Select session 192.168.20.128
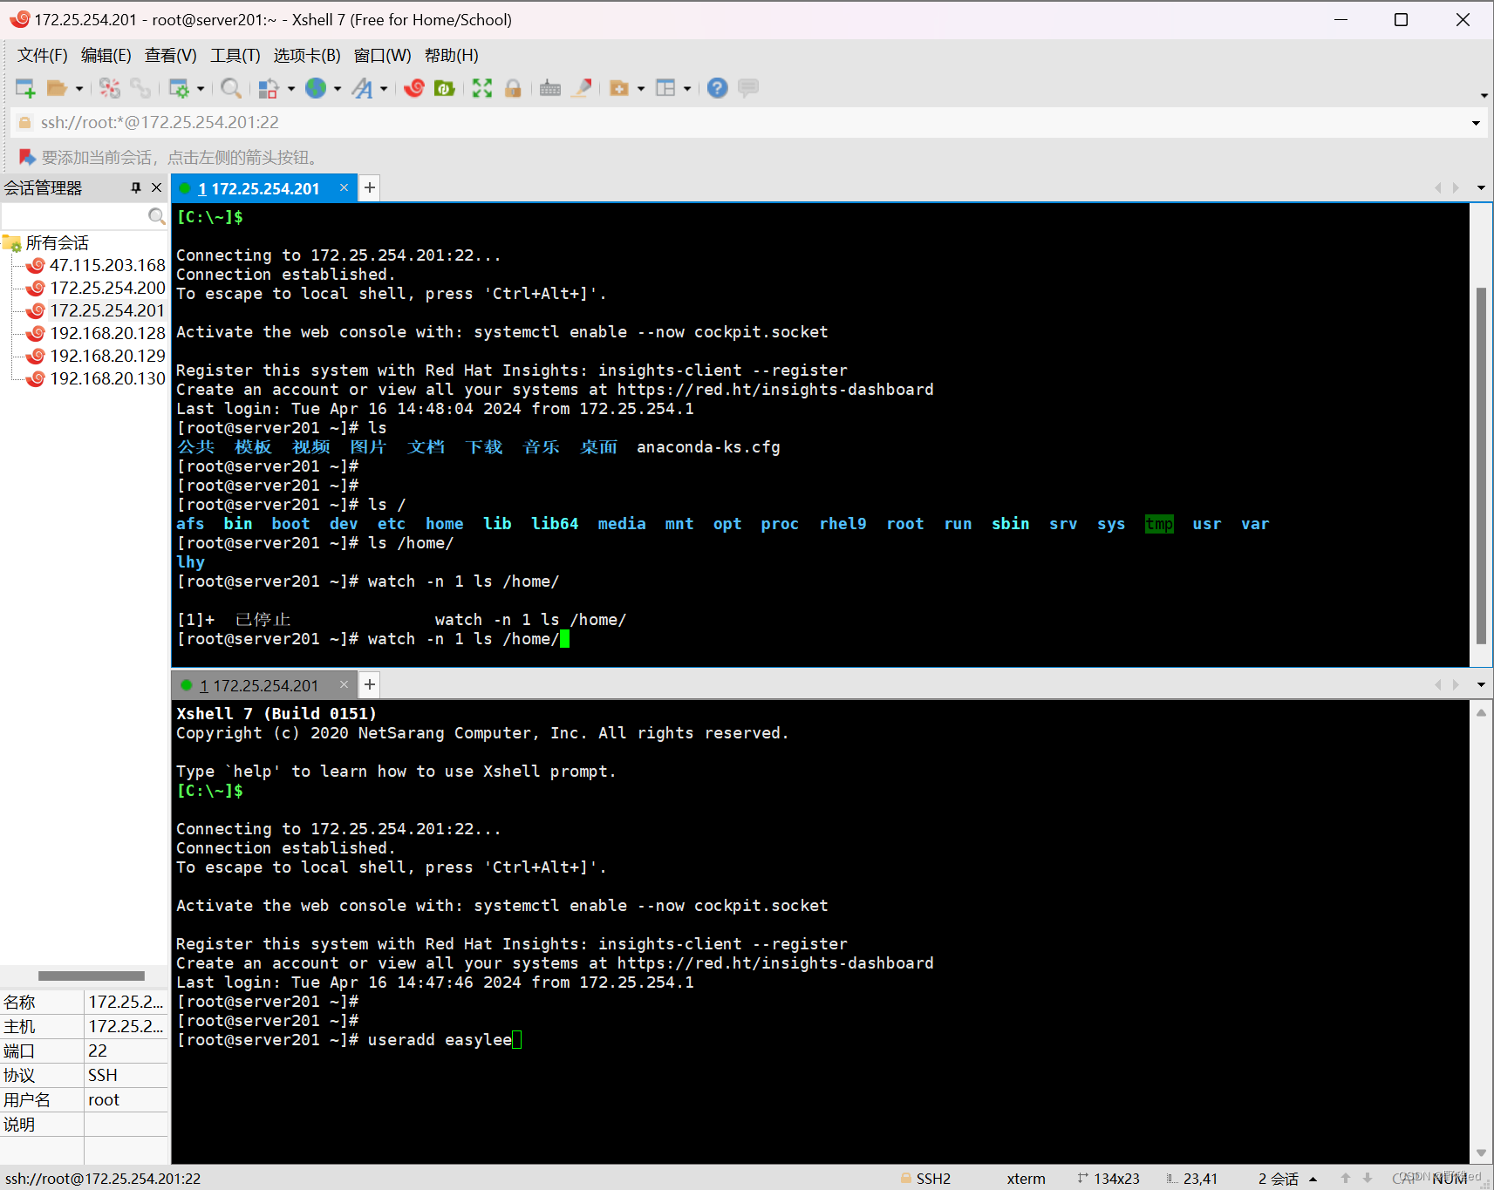The image size is (1494, 1190). (x=107, y=333)
